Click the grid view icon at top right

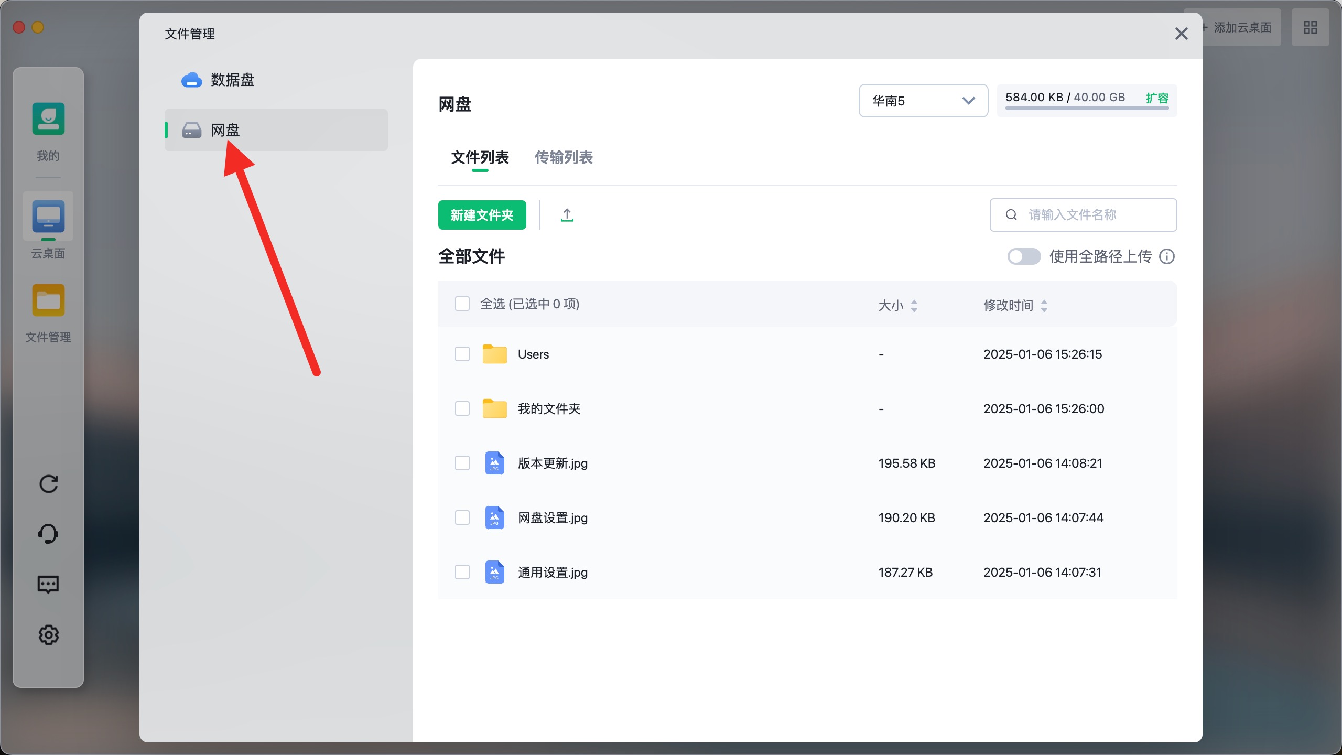click(1310, 27)
